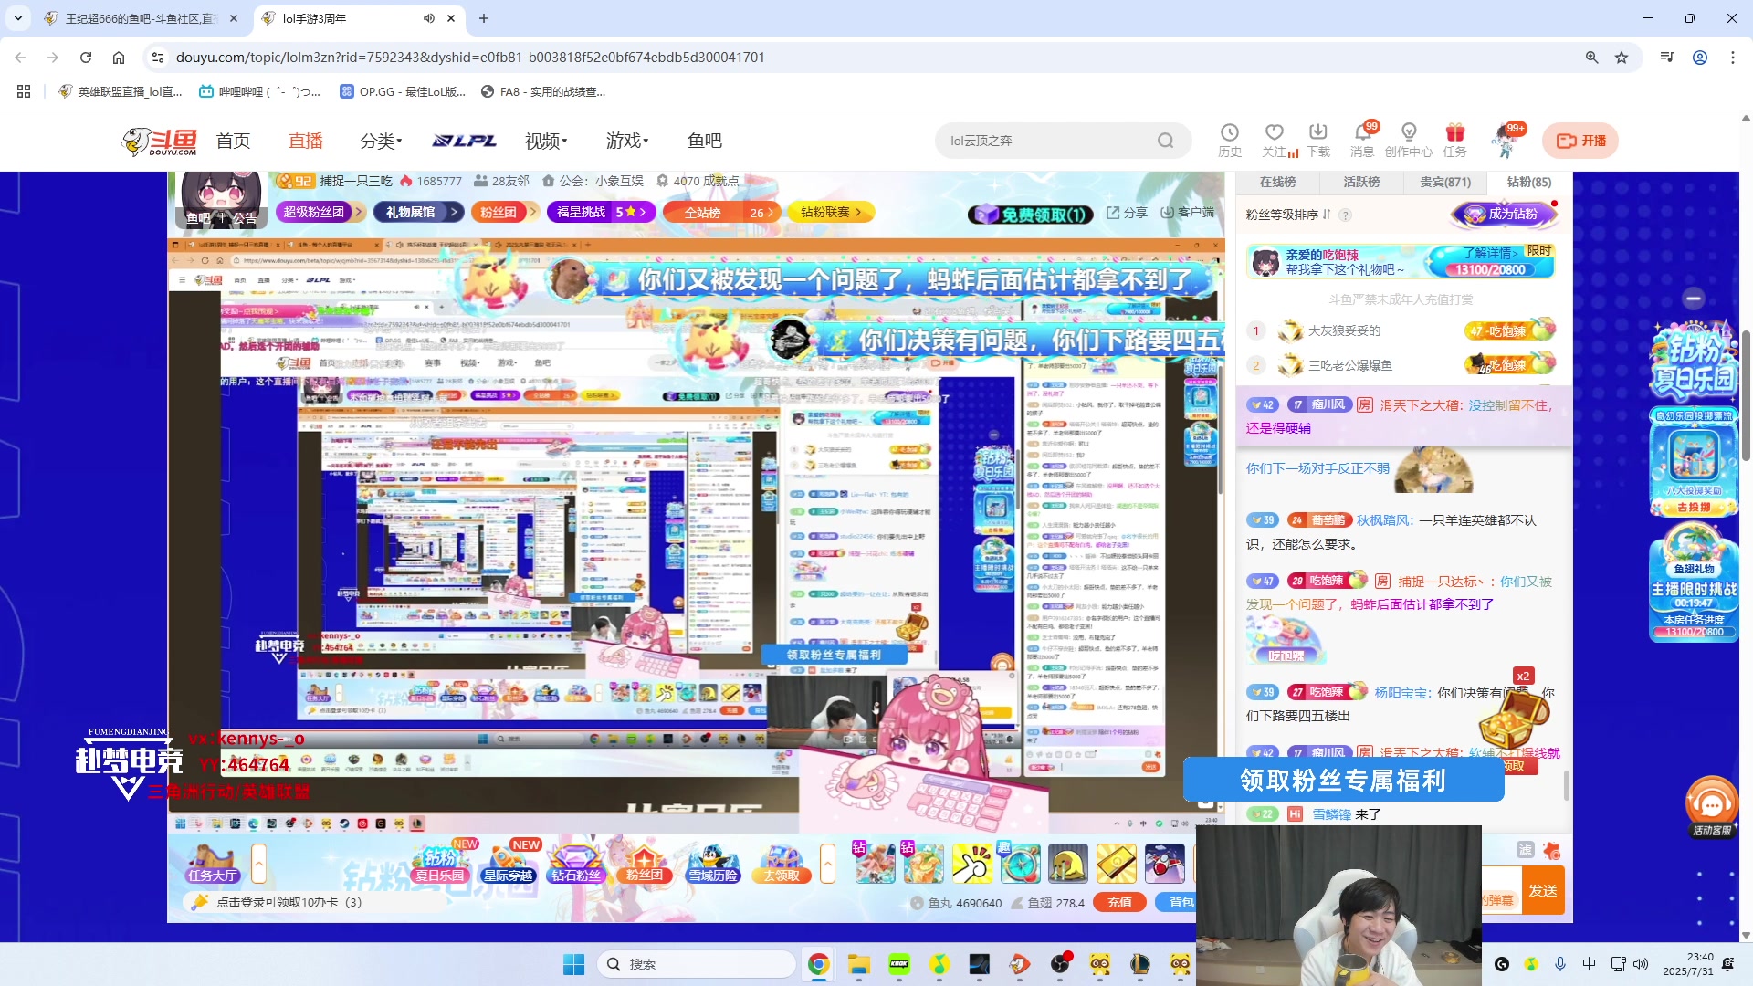Click 活动客服 support chat icon
The width and height of the screenshot is (1753, 986).
coord(1712,806)
